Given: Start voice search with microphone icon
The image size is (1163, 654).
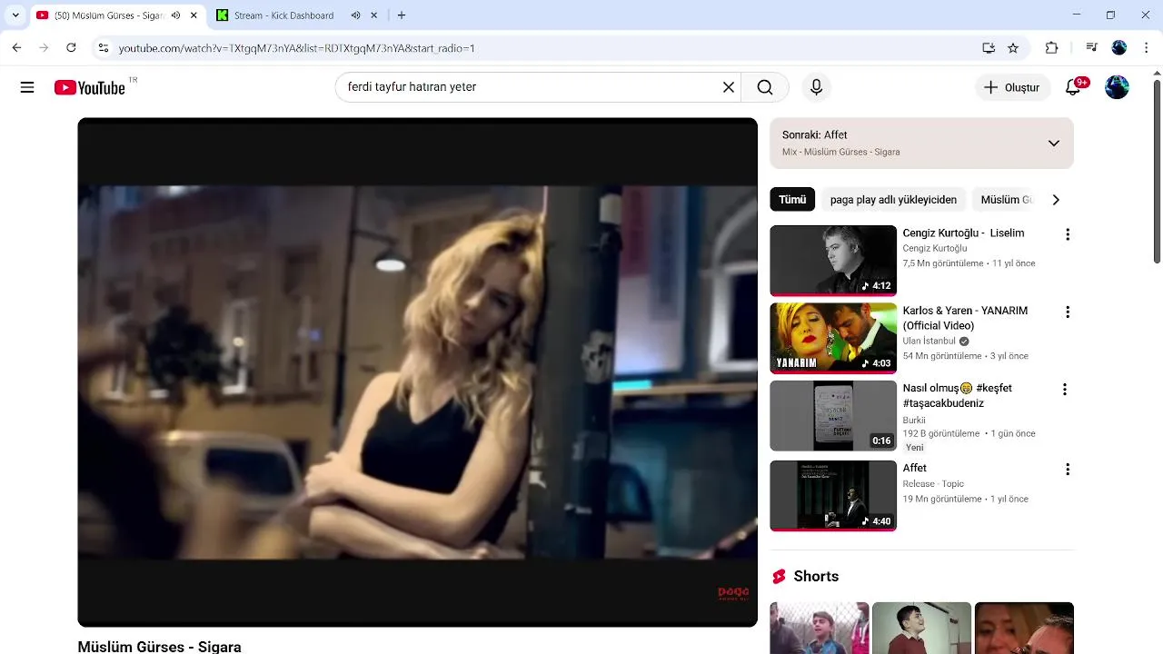Looking at the screenshot, I should pos(816,87).
